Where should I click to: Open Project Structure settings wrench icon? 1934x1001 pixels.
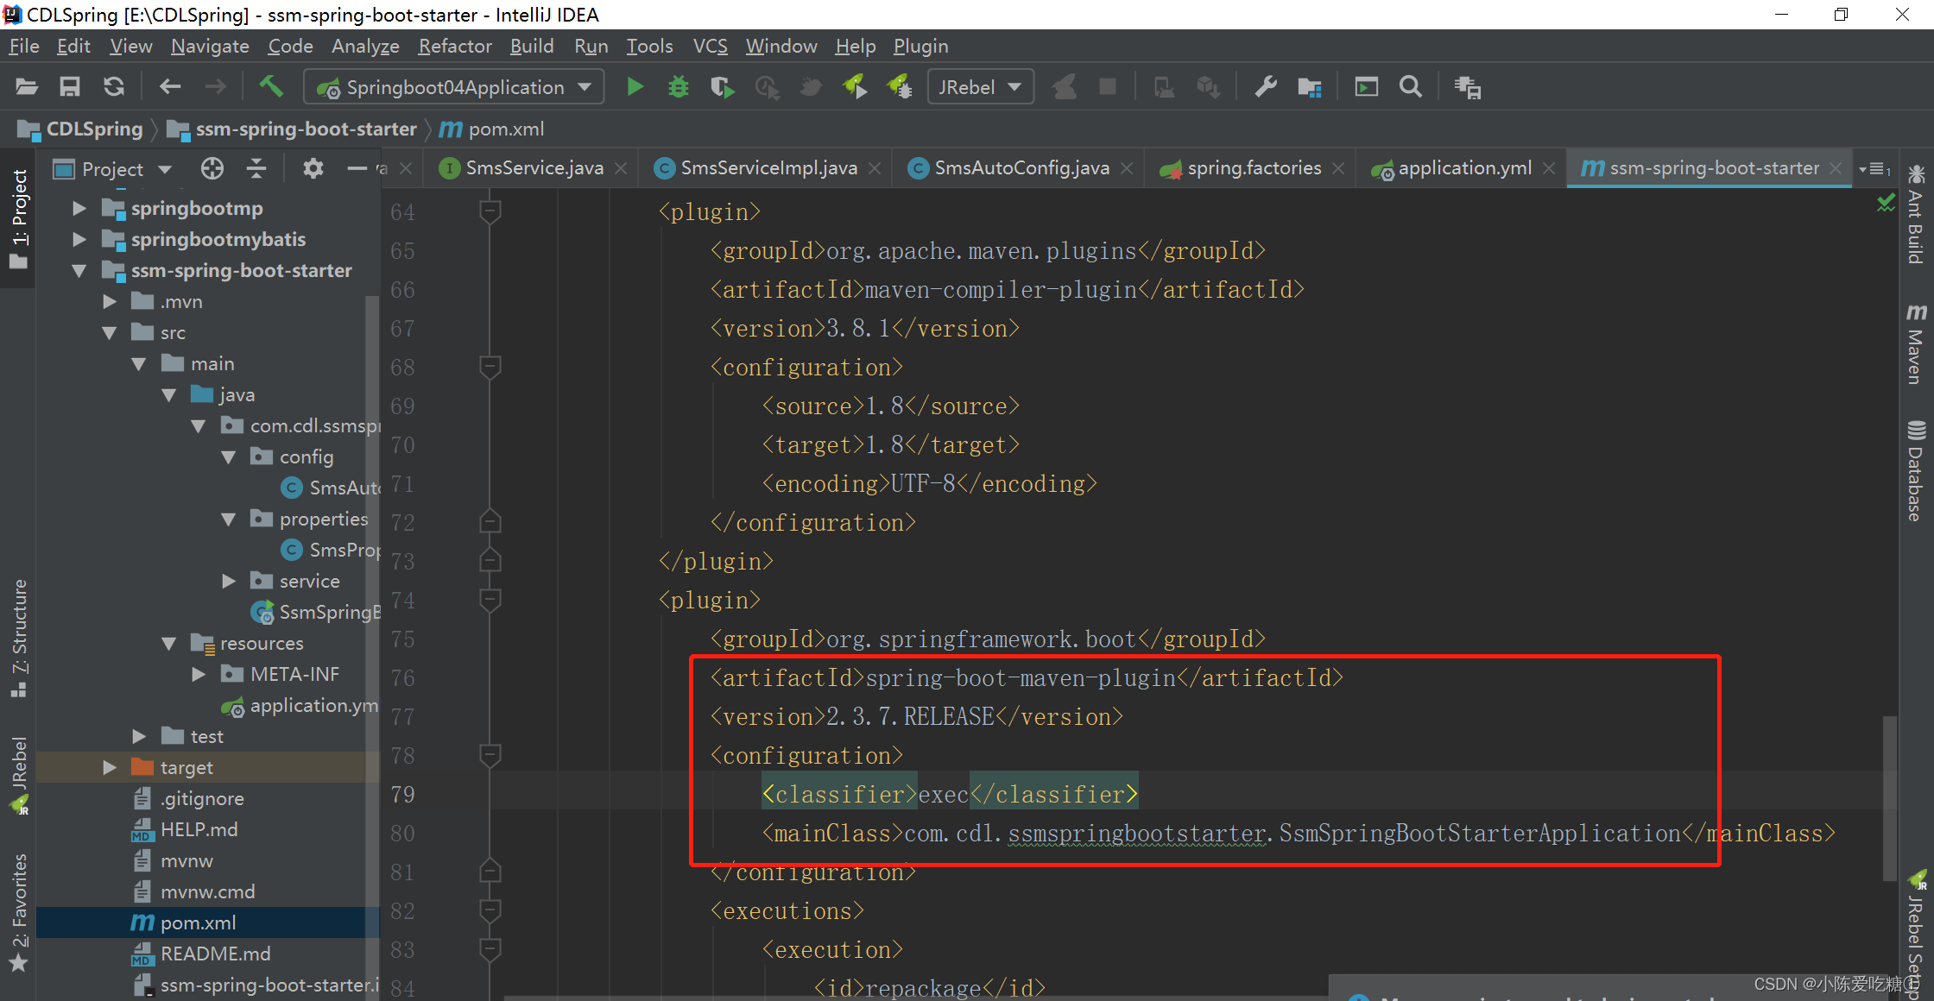[x=1266, y=87]
